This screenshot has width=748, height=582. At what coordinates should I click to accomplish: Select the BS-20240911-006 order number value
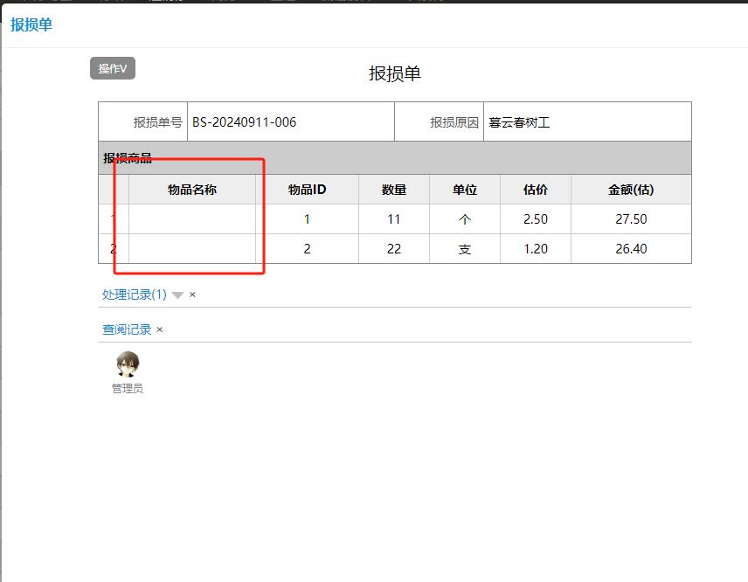[x=244, y=122]
